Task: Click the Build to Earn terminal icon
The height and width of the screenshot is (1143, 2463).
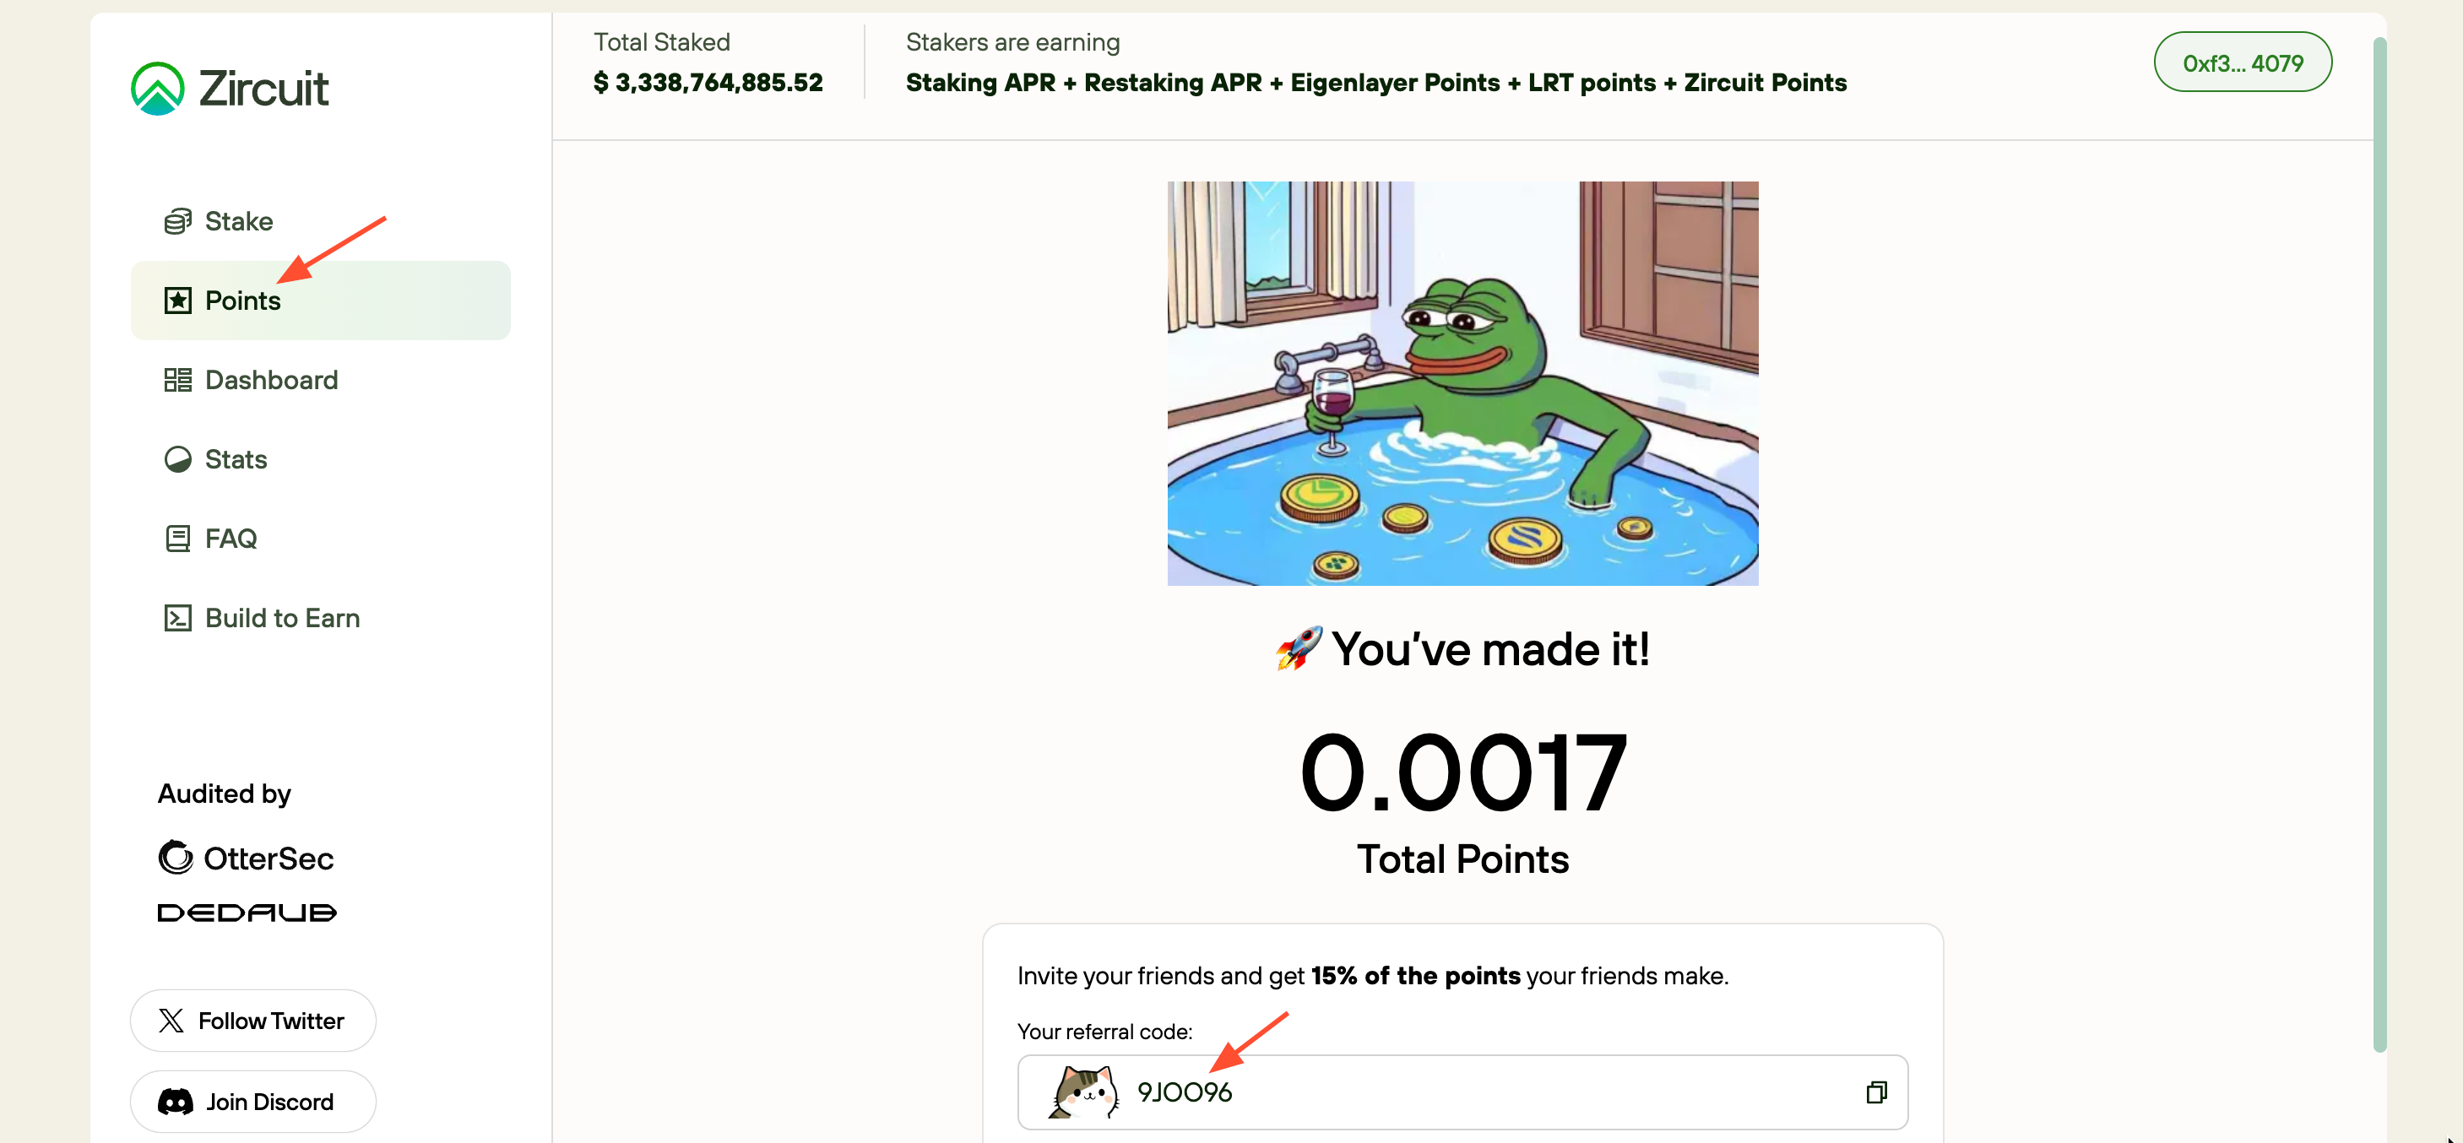Action: pos(178,618)
